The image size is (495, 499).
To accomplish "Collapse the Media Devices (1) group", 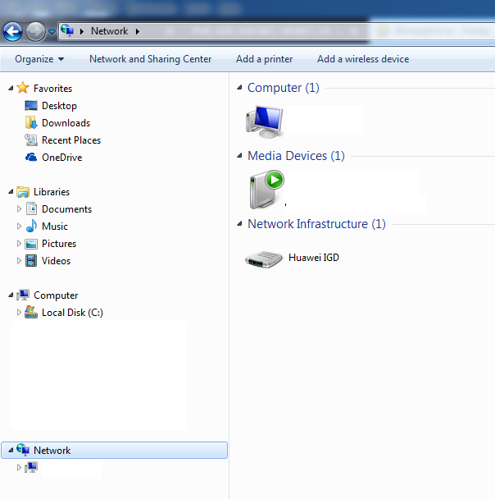I will [x=240, y=156].
